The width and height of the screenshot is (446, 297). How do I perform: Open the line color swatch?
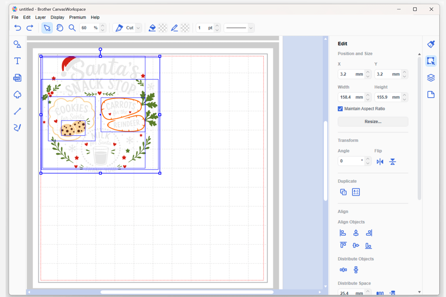coord(185,28)
